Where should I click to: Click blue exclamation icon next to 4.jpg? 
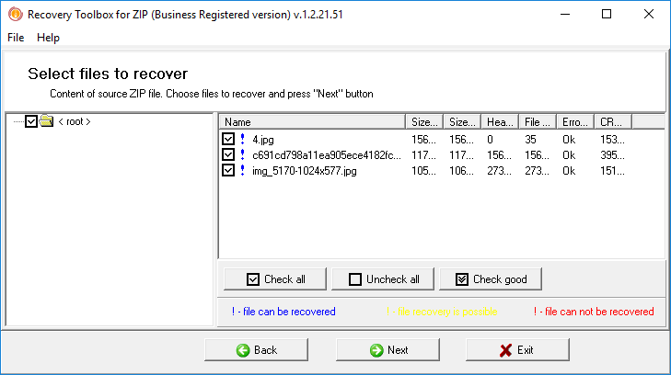click(243, 139)
